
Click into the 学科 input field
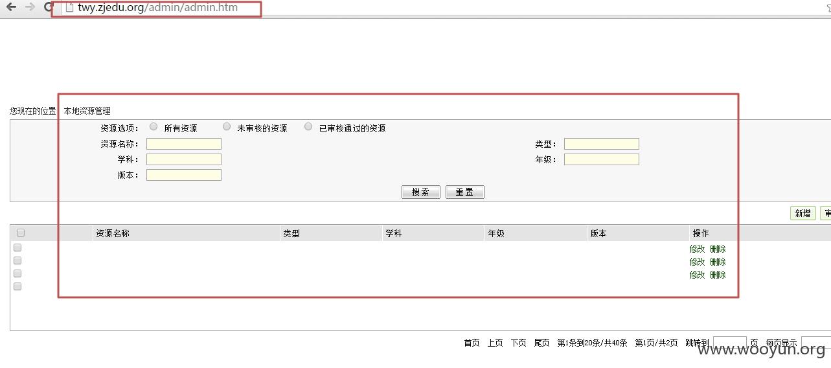[184, 159]
